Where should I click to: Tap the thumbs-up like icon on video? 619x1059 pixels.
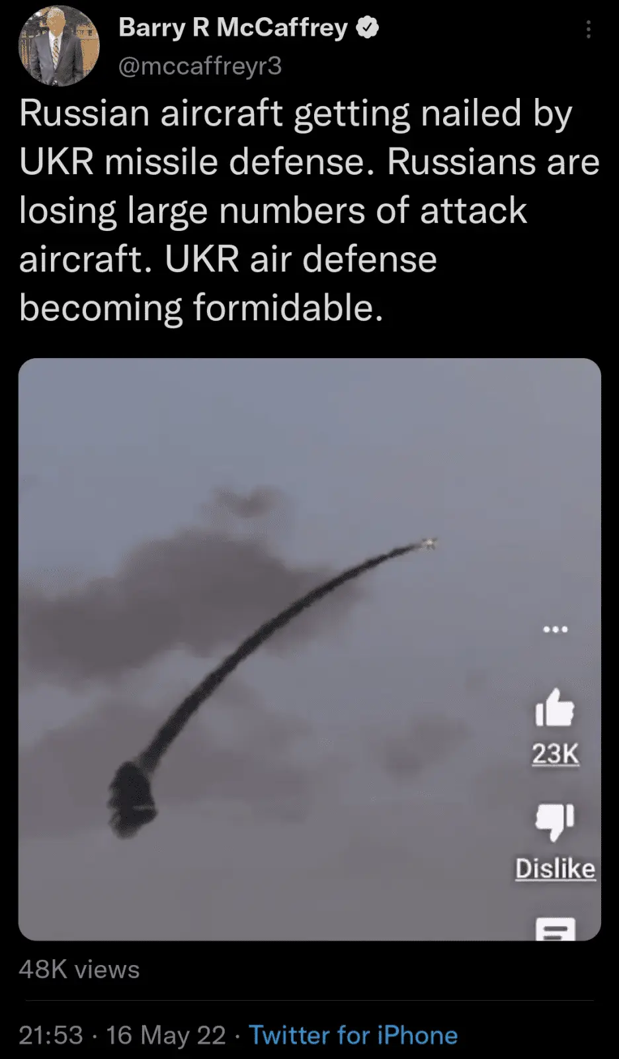click(554, 707)
